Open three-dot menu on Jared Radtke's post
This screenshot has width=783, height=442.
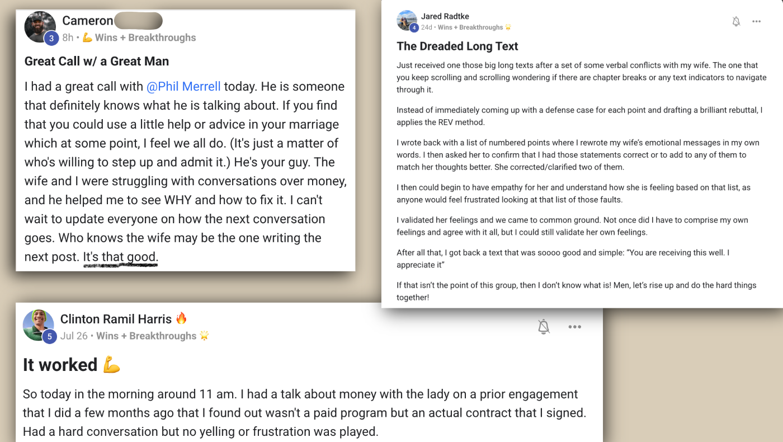757,22
